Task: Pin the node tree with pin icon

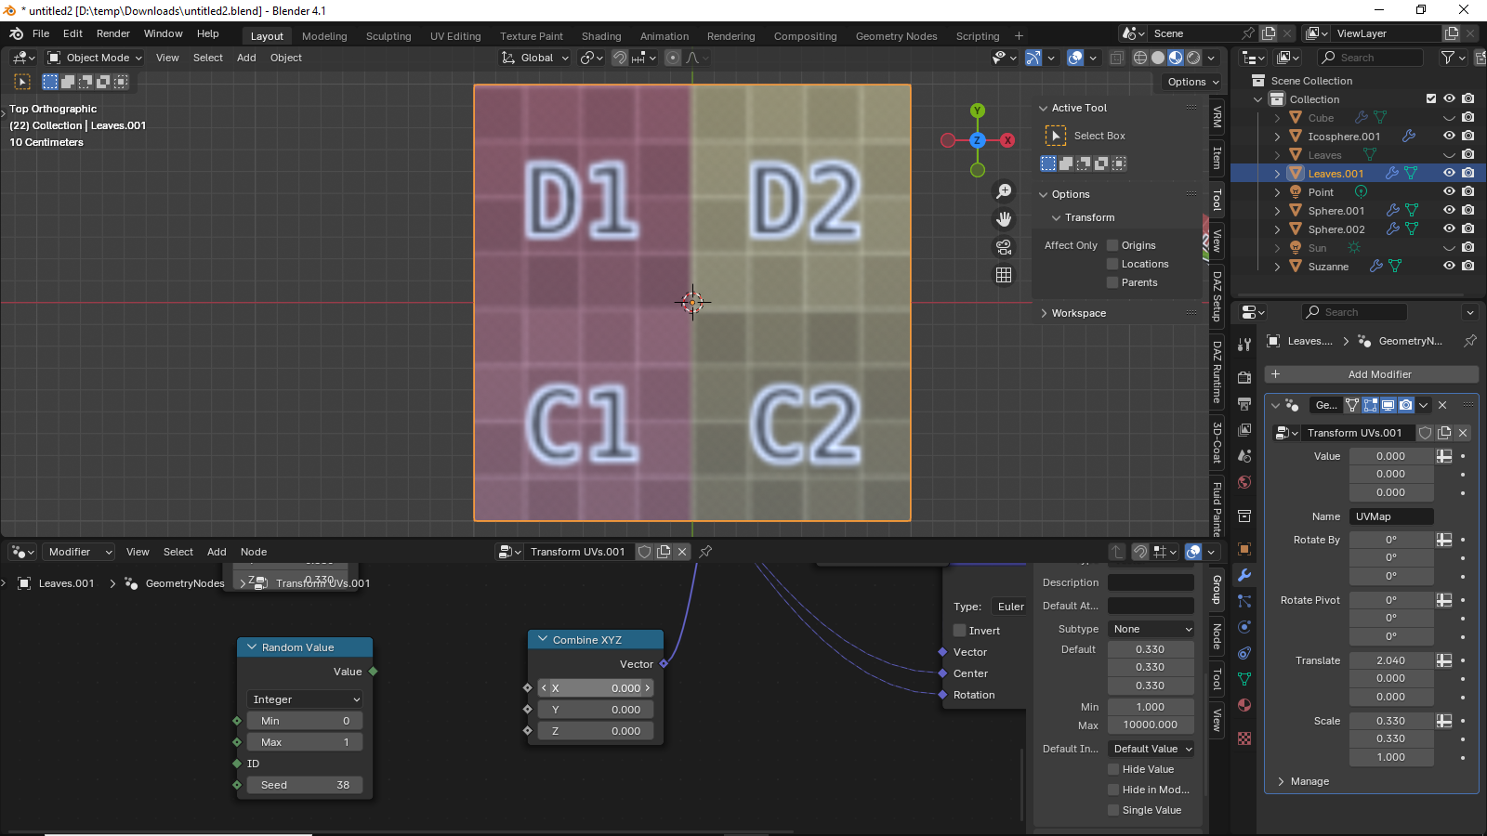Action: point(705,552)
